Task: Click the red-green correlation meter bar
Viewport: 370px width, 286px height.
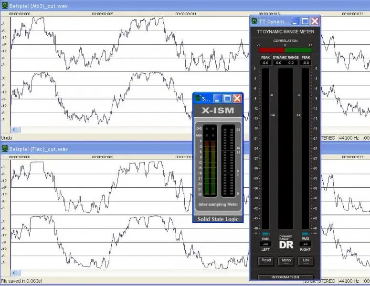Action: [285, 50]
